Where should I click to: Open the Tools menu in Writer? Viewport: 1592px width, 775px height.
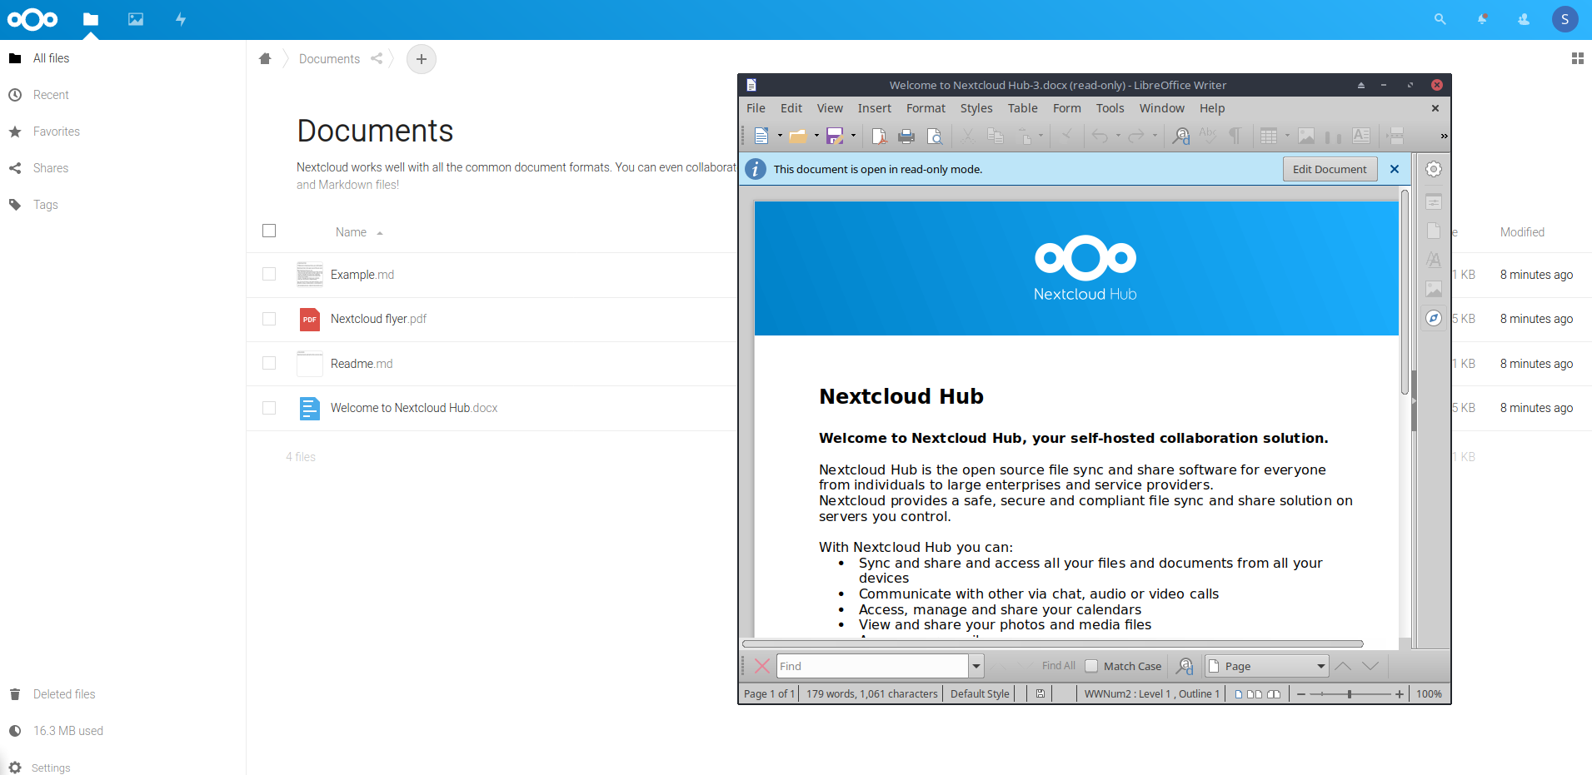[x=1110, y=108]
